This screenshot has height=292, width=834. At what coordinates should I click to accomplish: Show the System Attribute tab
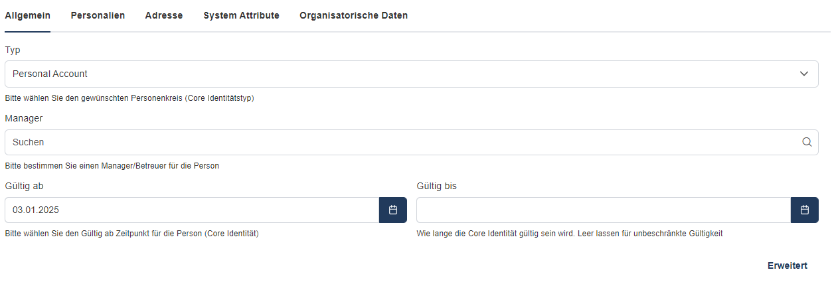[241, 15]
